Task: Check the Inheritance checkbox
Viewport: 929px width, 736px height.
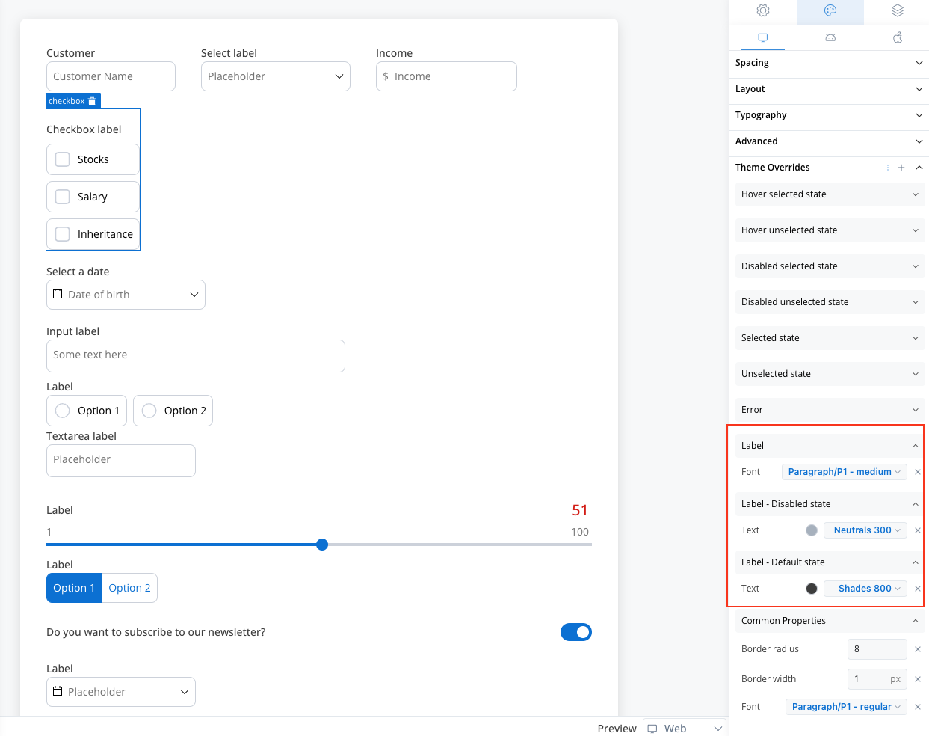Action: (x=63, y=234)
